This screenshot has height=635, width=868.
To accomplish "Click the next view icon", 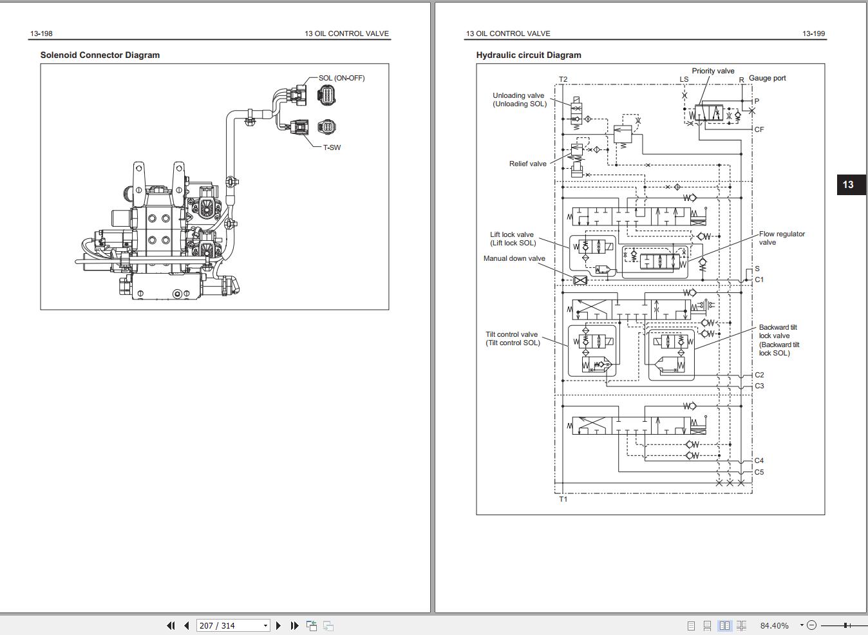I will [328, 625].
